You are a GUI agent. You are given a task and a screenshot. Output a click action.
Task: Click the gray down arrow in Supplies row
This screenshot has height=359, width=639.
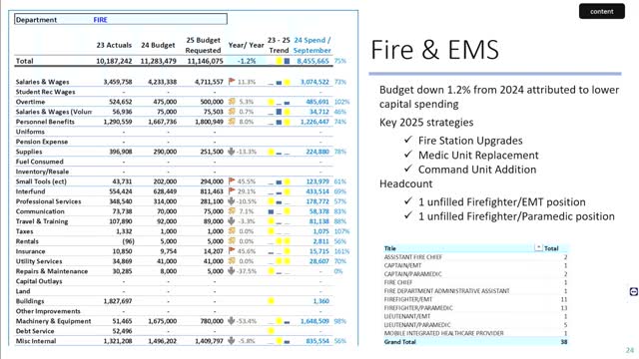[232, 152]
